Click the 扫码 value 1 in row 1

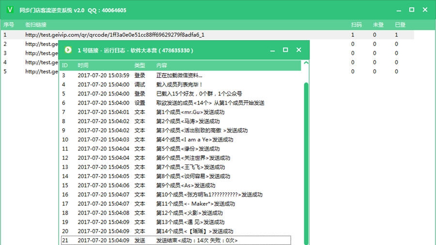tap(353, 35)
